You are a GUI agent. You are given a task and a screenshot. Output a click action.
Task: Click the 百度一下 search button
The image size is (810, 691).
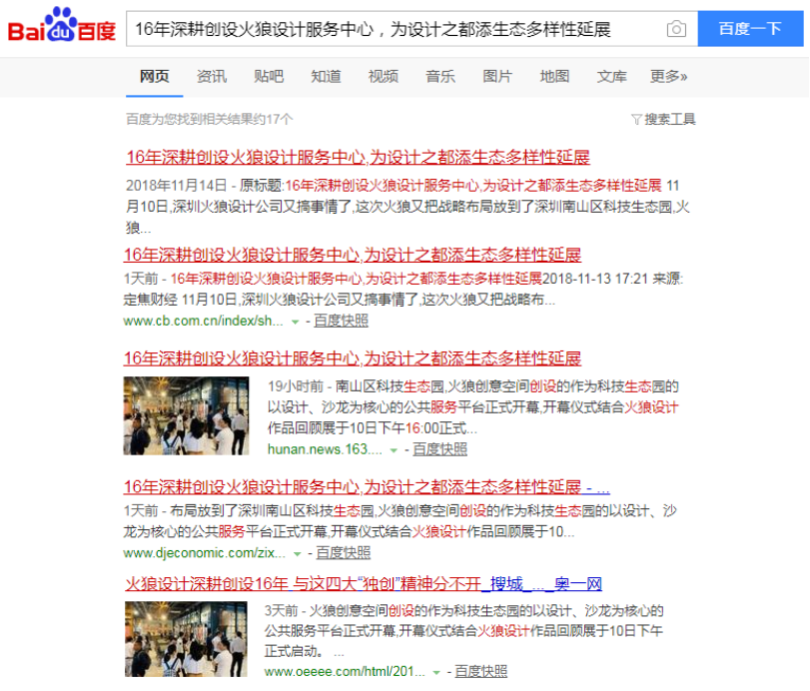coord(750,28)
